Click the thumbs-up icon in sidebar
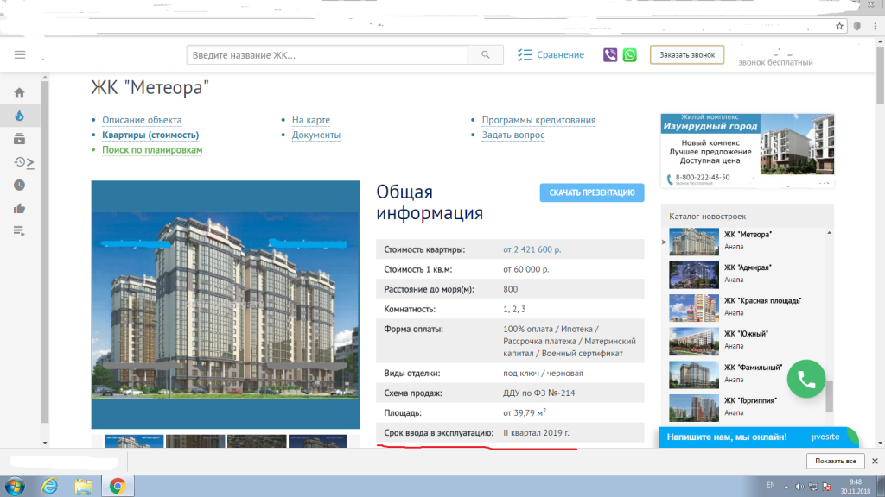The image size is (885, 497). 19,209
